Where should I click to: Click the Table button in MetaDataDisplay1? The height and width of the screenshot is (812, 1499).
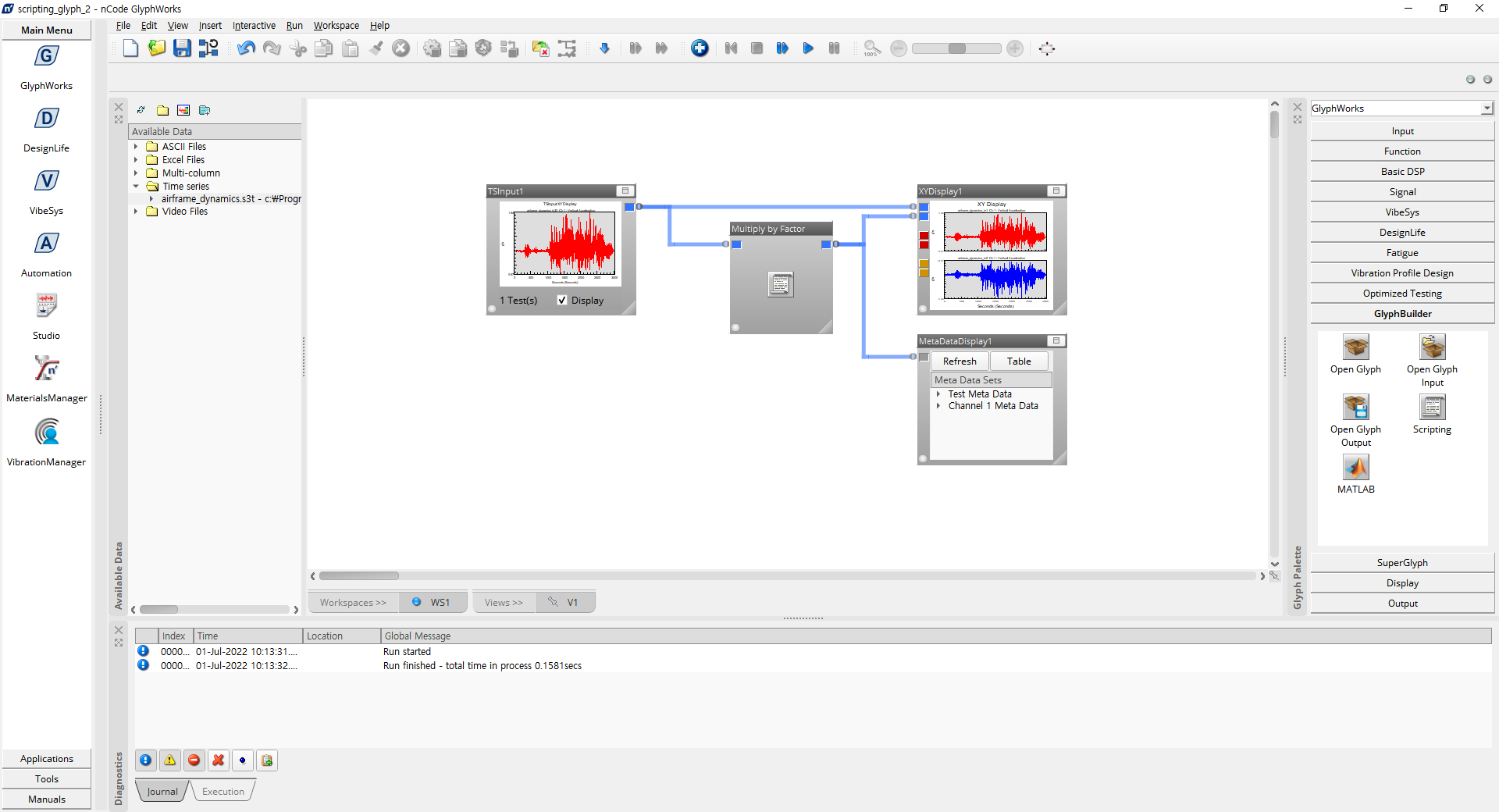point(1019,361)
